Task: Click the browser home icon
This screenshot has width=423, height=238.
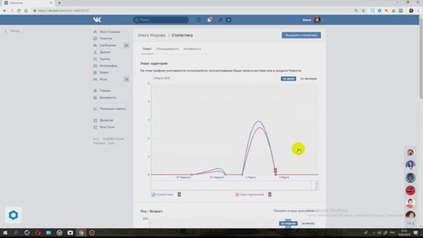Action: pos(26,11)
